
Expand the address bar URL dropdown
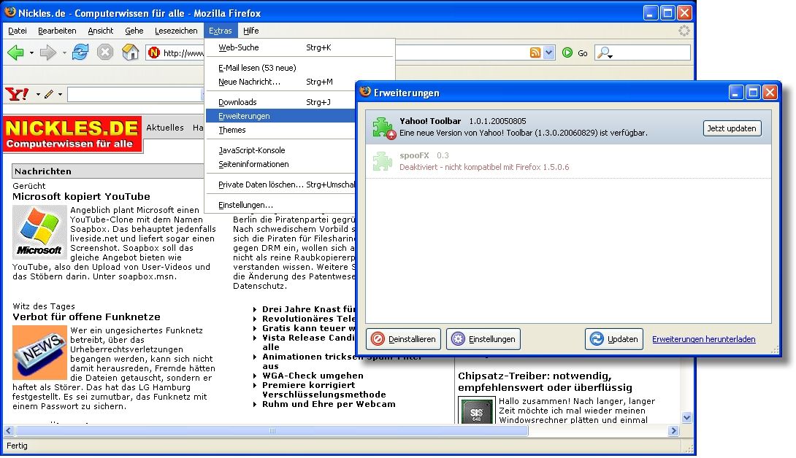click(548, 53)
